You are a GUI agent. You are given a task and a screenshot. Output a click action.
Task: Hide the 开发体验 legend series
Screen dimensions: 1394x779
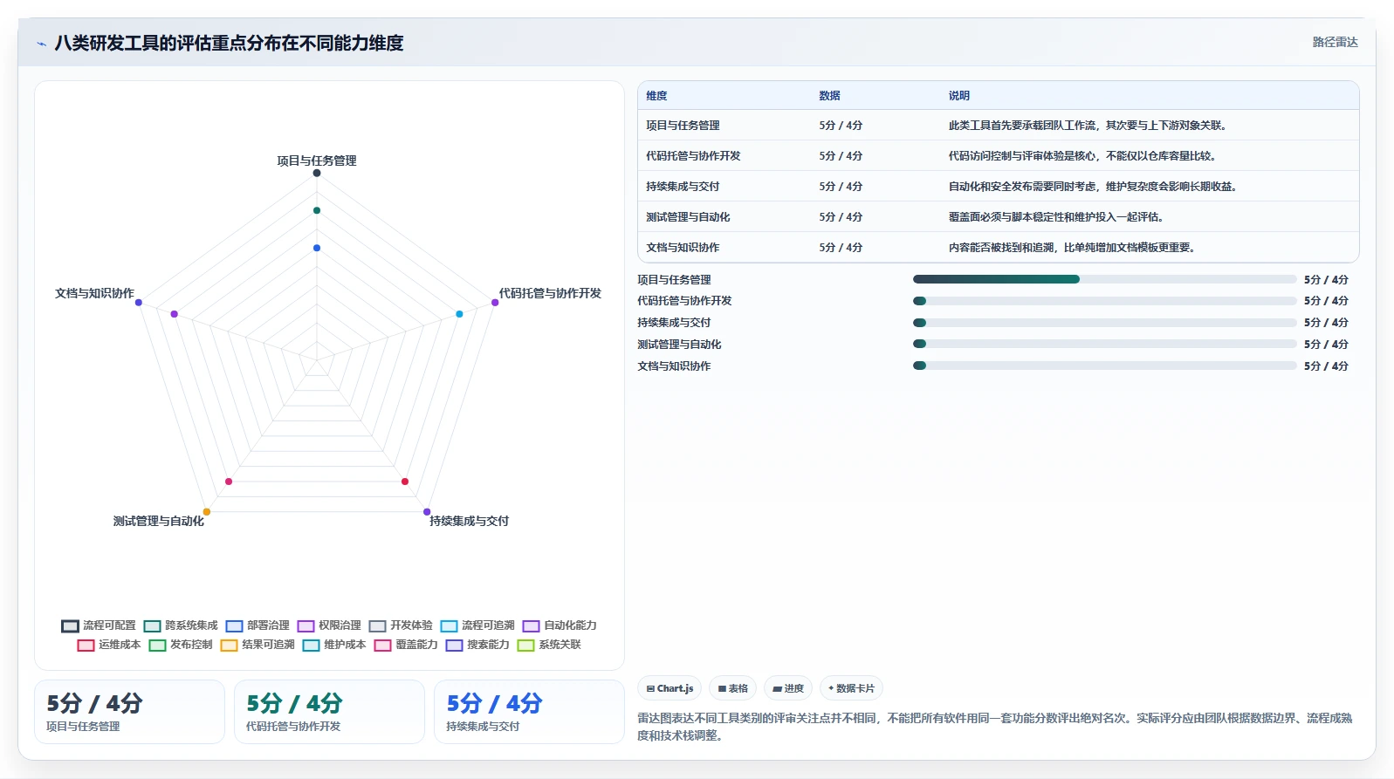coord(401,625)
